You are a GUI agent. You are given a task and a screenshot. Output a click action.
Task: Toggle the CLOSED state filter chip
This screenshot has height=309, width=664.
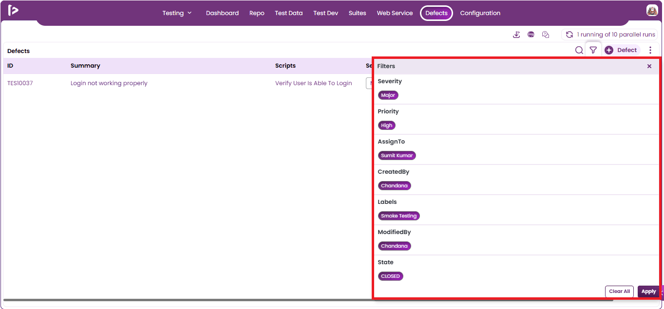click(391, 276)
